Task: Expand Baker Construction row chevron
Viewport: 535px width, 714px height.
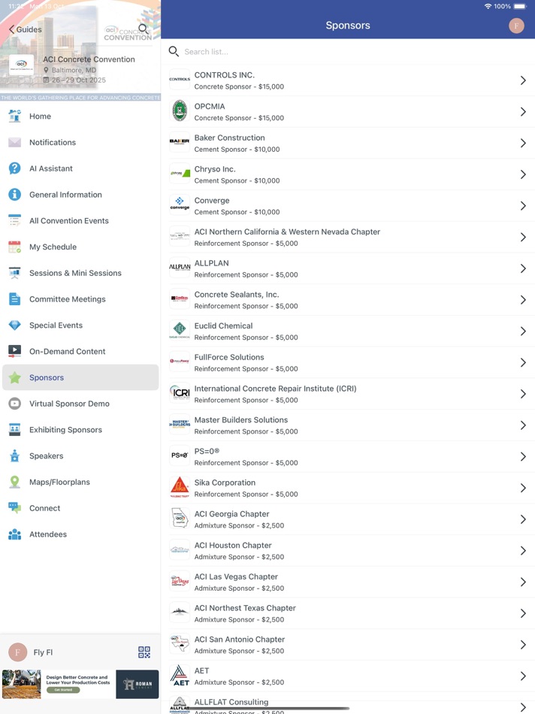Action: pyautogui.click(x=523, y=144)
